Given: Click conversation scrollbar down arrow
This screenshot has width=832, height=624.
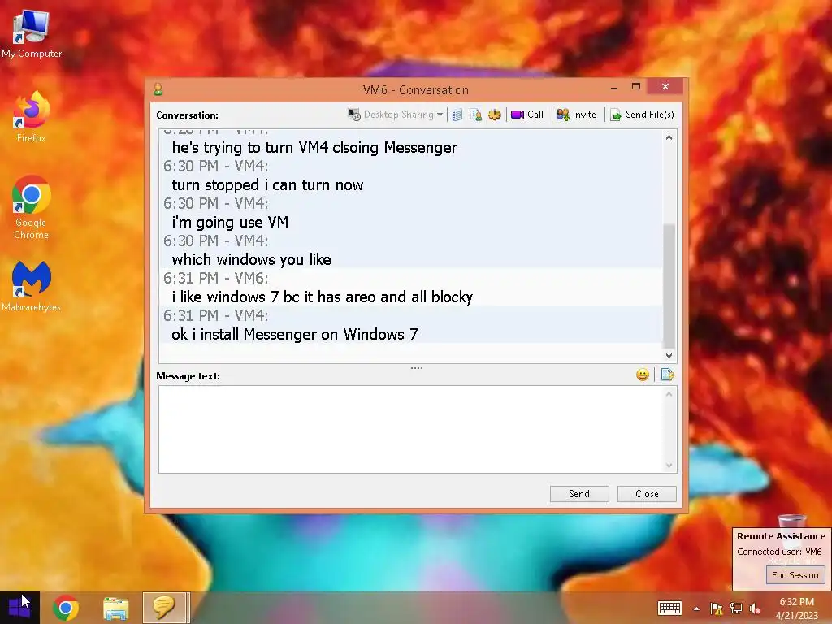Looking at the screenshot, I should [x=669, y=356].
